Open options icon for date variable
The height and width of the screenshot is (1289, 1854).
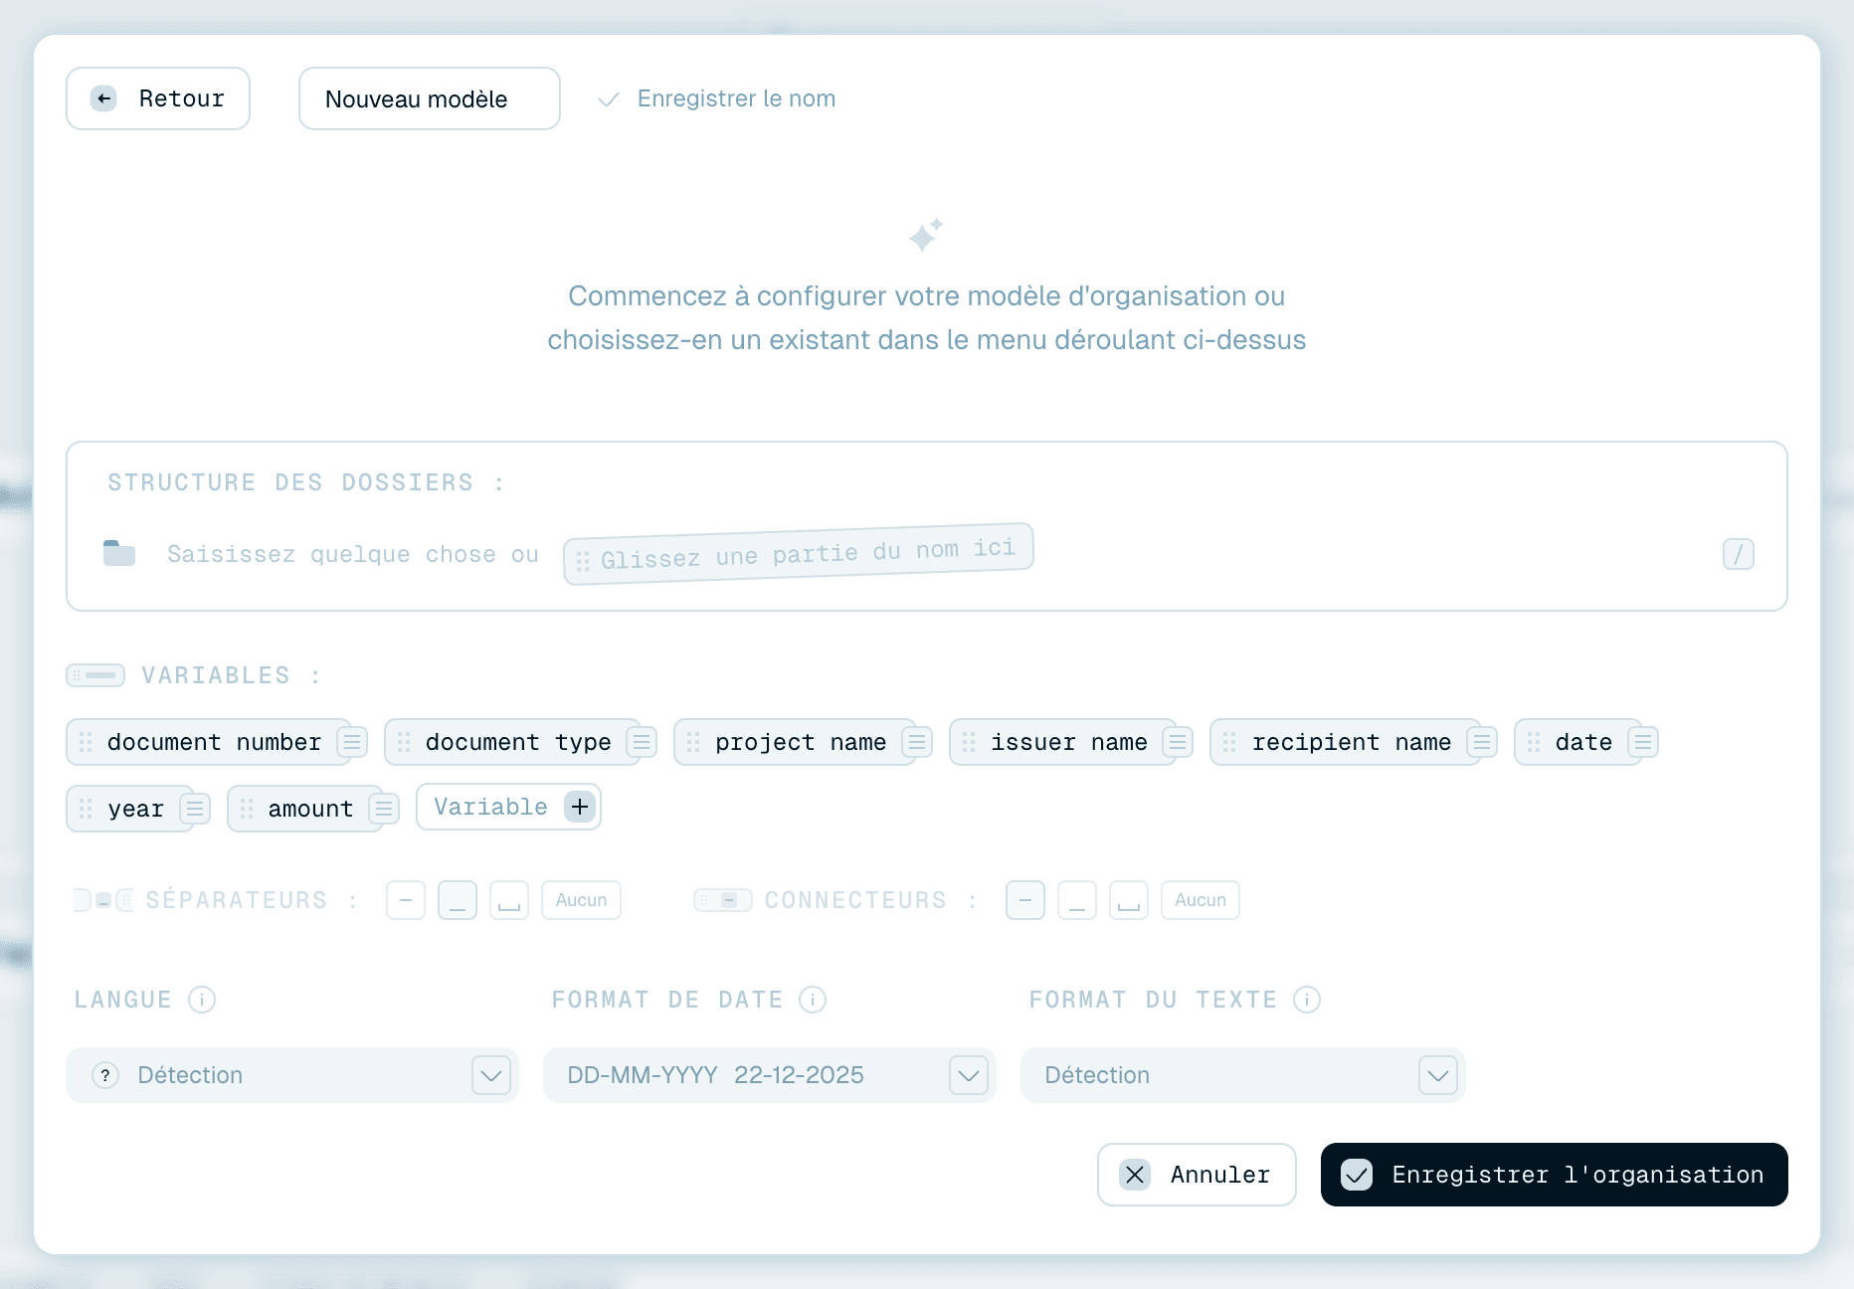click(1643, 742)
